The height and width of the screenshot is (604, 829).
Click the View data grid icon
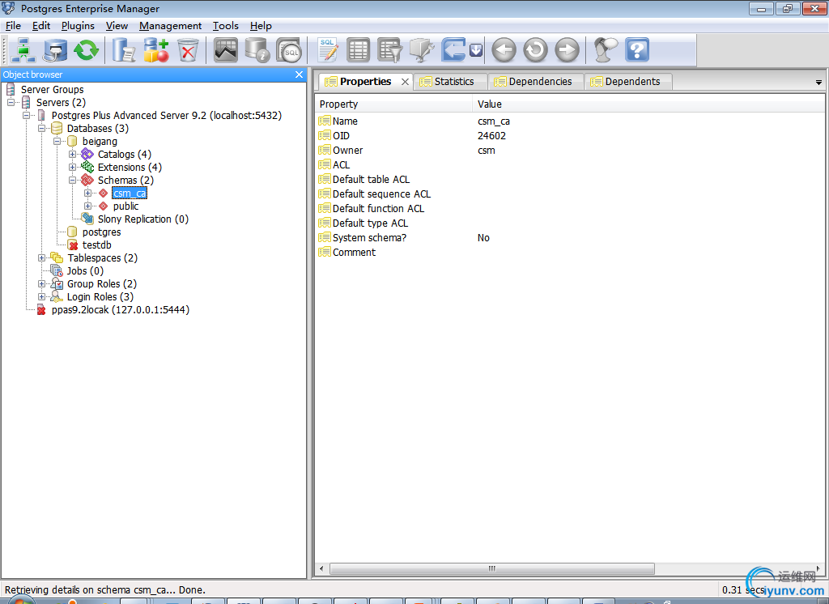[358, 51]
